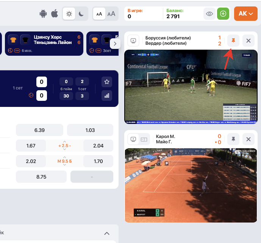Switch to light theme sun toggle
Viewport: 261px width, 243px height.
pyautogui.click(x=69, y=14)
